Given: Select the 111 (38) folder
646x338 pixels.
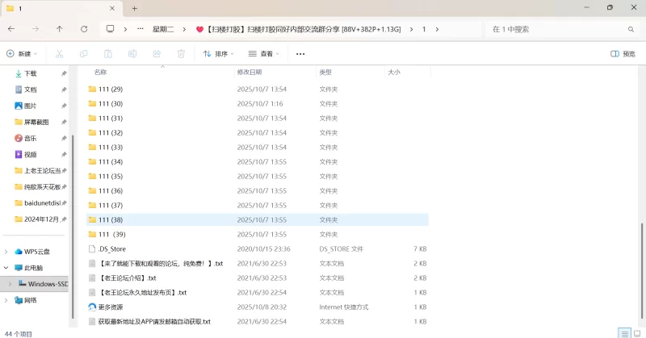Looking at the screenshot, I should coord(111,219).
